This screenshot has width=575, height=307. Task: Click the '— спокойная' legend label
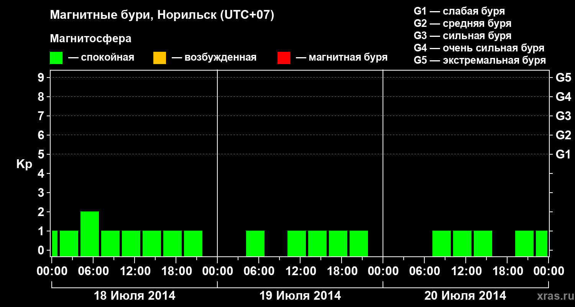tap(101, 58)
